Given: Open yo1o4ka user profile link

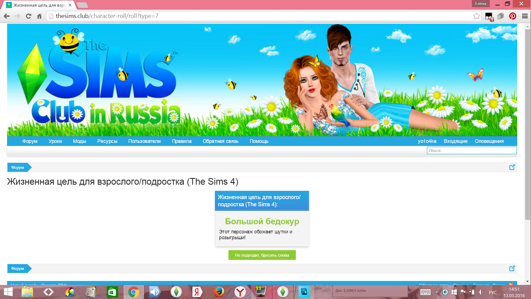Looking at the screenshot, I should (x=427, y=141).
